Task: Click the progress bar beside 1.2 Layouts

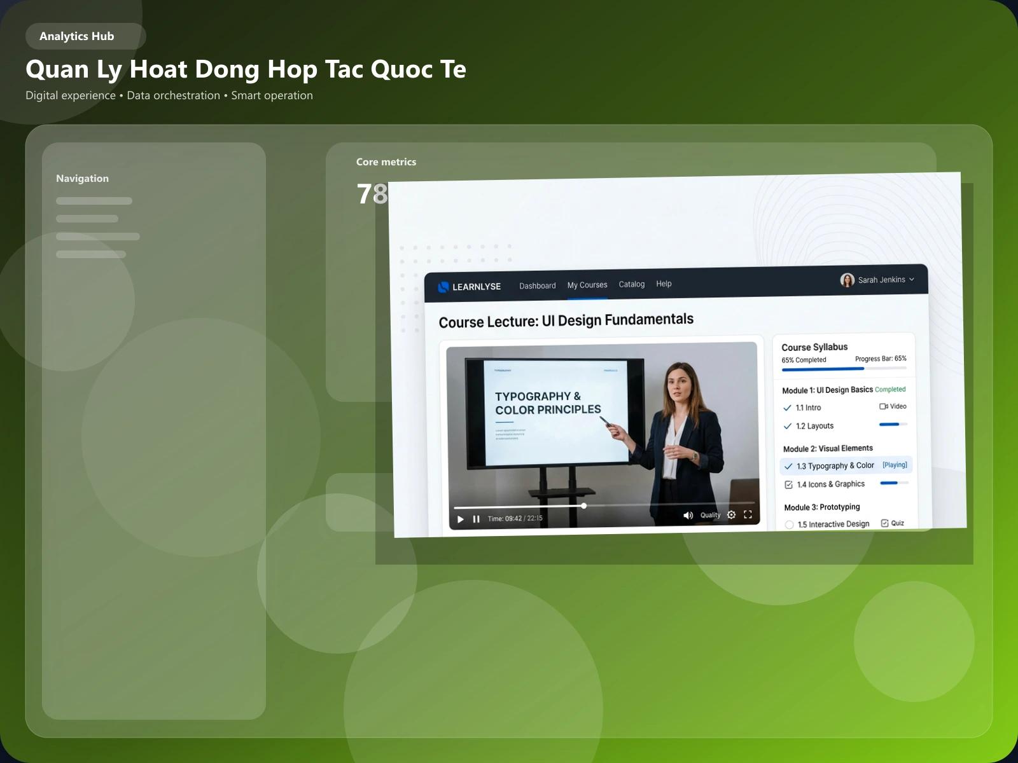Action: click(x=893, y=424)
